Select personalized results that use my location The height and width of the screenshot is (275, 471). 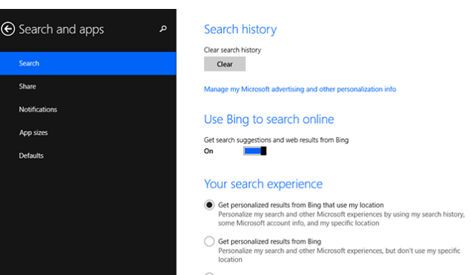pyautogui.click(x=209, y=205)
